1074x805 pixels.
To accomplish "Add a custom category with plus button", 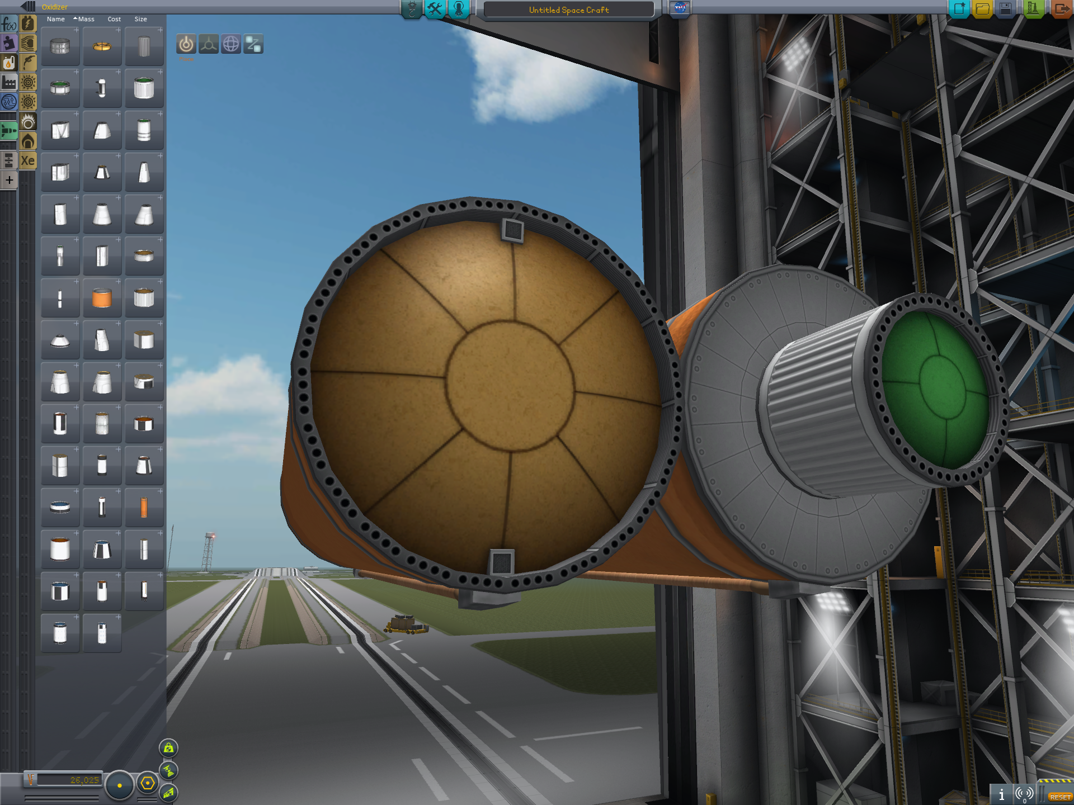I will click(x=9, y=180).
